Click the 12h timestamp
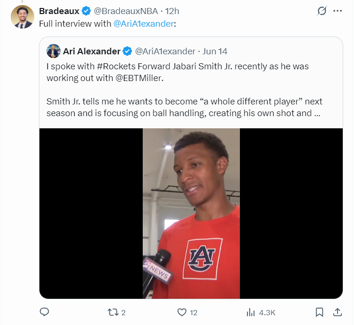The width and height of the screenshot is (354, 325). coord(172,11)
